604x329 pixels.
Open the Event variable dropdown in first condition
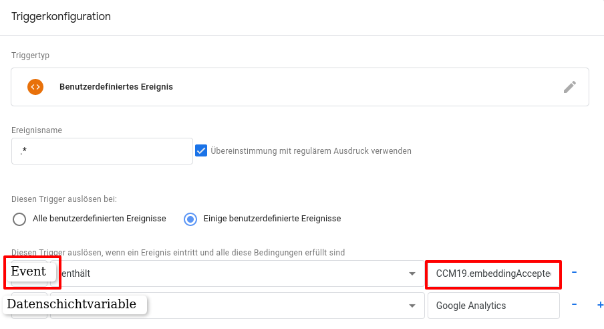[29, 272]
